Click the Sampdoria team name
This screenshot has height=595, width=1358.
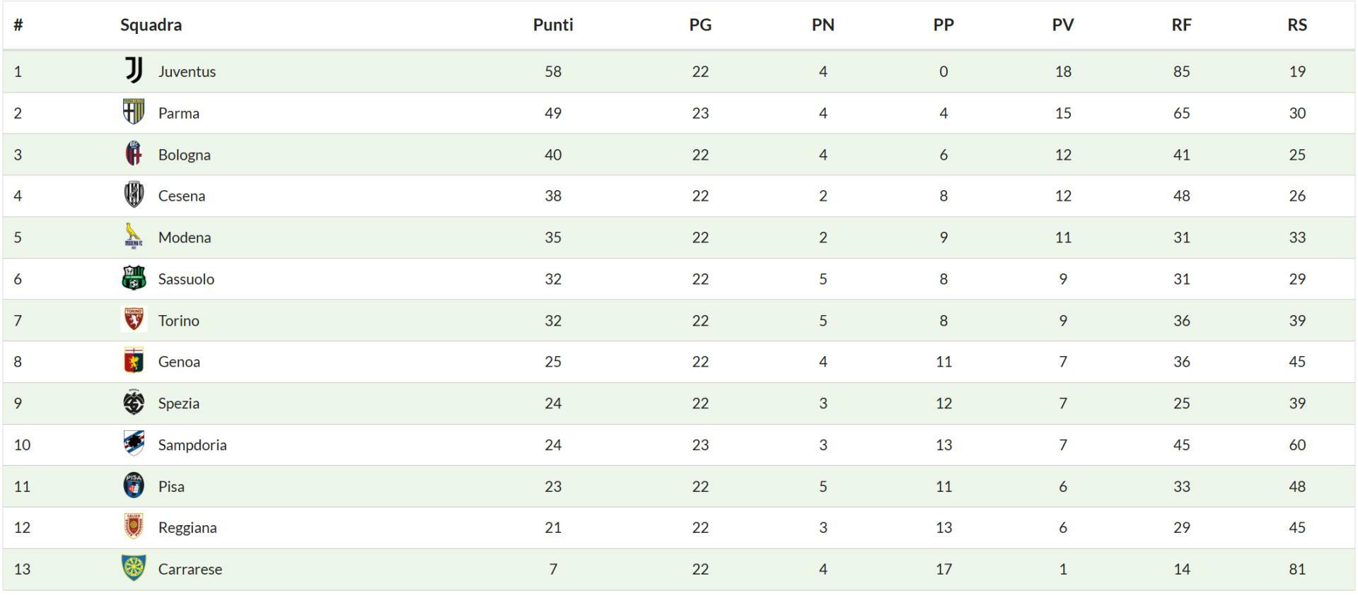192,444
